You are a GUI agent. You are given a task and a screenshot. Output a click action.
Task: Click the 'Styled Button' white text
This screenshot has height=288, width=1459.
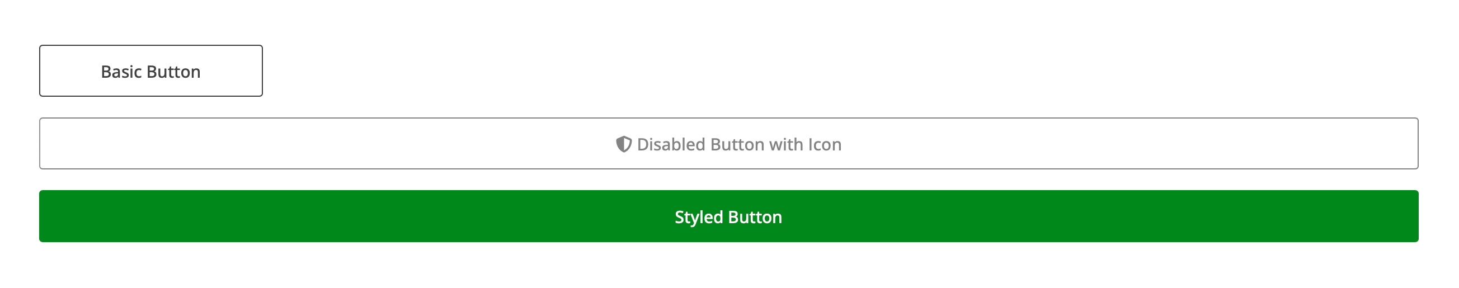728,218
